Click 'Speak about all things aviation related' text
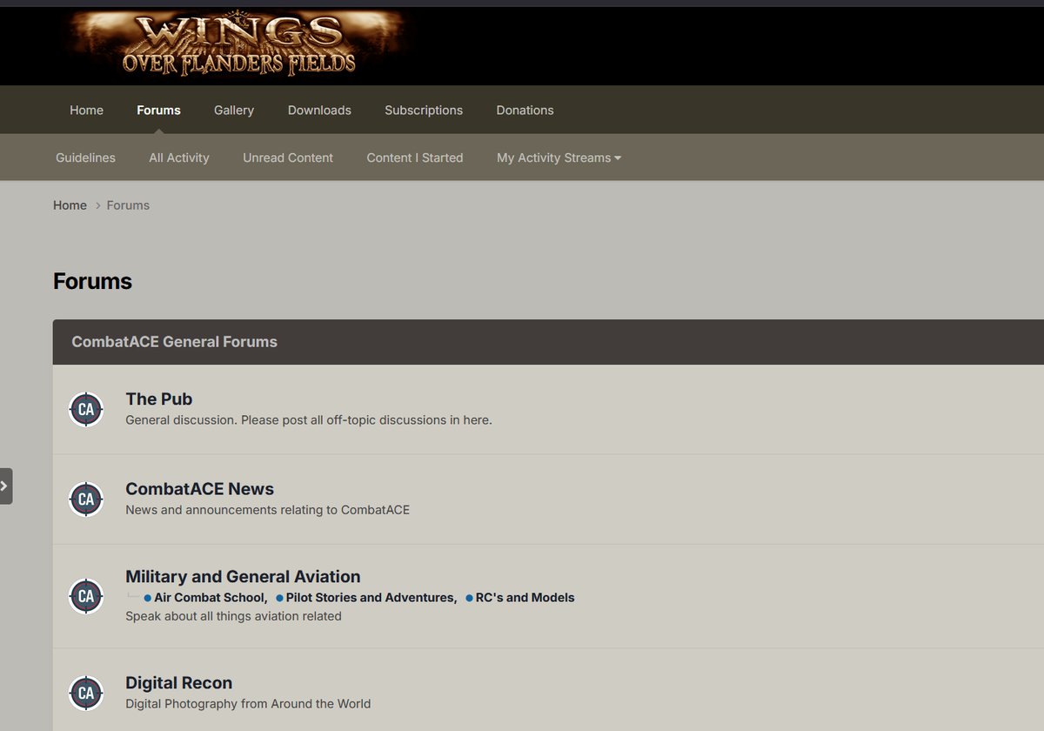Screen dimensions: 1044x731 point(233,616)
